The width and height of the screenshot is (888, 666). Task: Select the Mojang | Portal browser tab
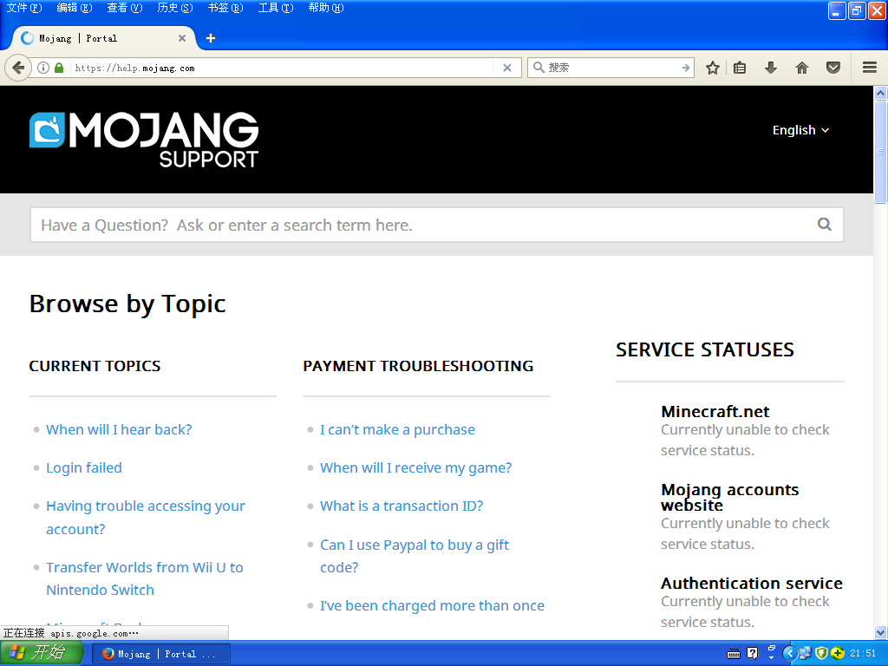[102, 38]
